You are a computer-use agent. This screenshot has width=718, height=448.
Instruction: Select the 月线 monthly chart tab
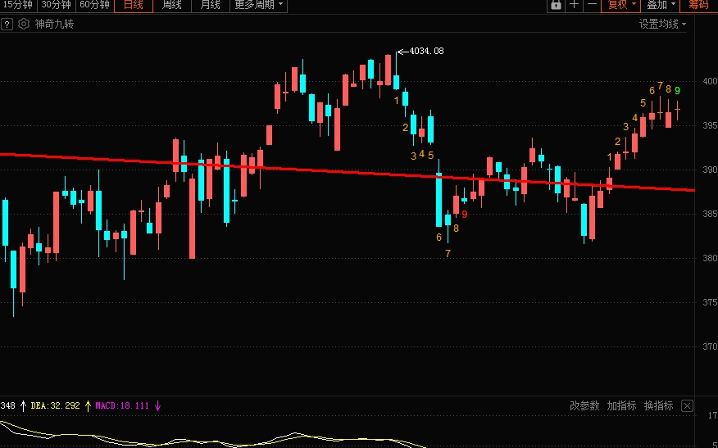pyautogui.click(x=211, y=5)
